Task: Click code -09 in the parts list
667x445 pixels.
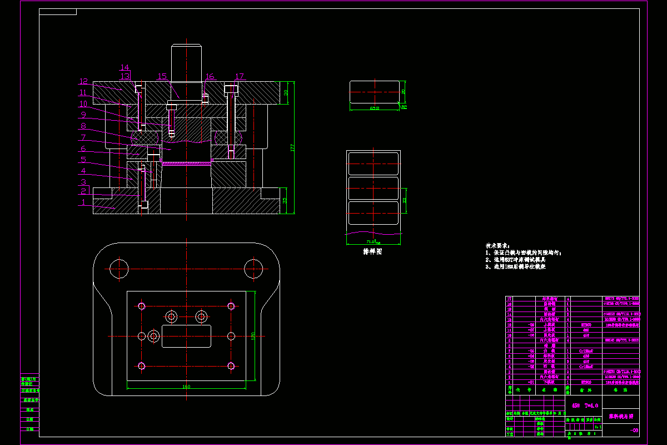Action: click(531, 325)
